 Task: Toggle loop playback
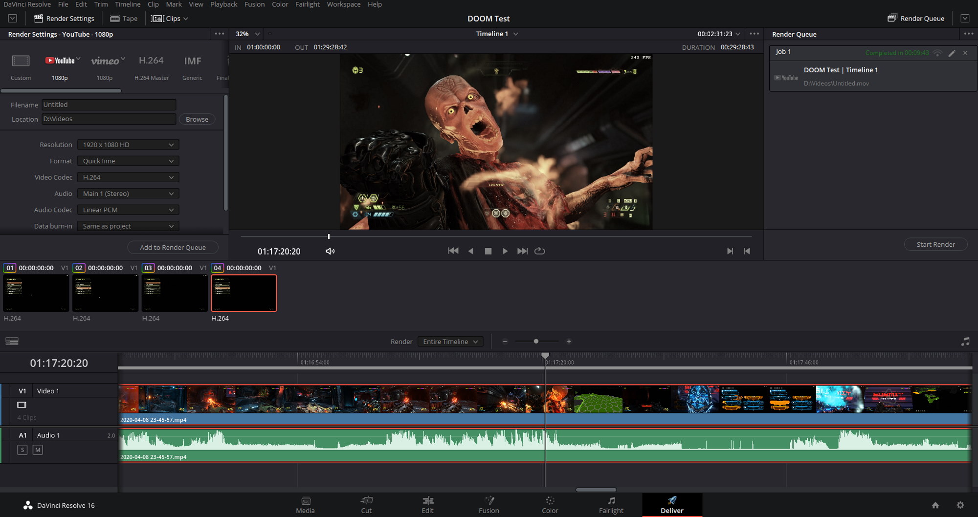tap(539, 251)
